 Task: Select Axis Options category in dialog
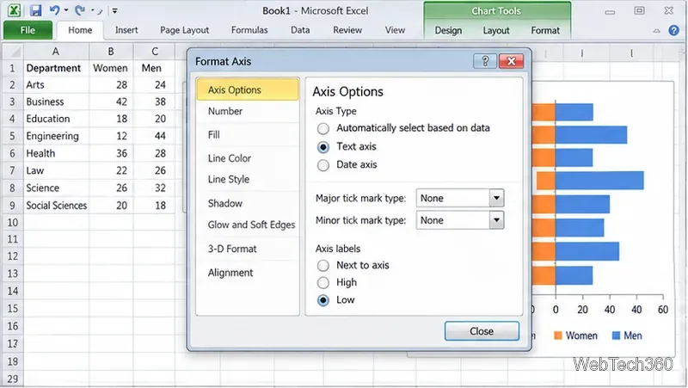248,89
